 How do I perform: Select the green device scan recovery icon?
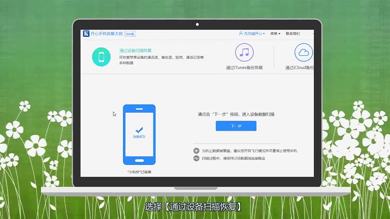click(101, 57)
